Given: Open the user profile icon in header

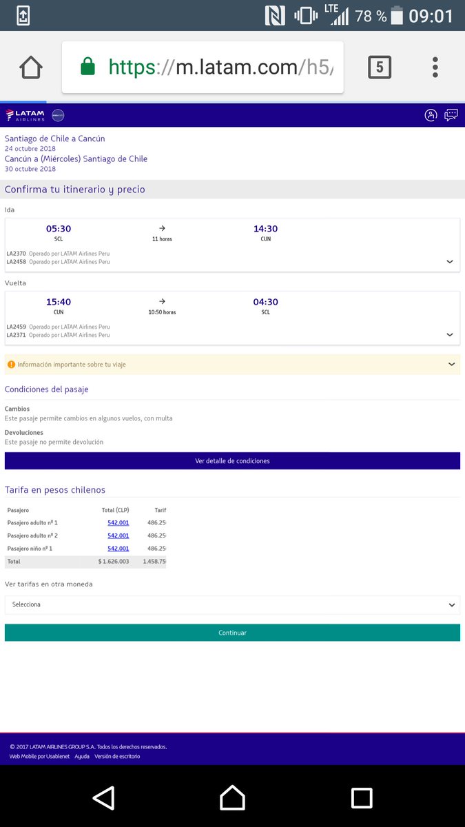Looking at the screenshot, I should (431, 115).
